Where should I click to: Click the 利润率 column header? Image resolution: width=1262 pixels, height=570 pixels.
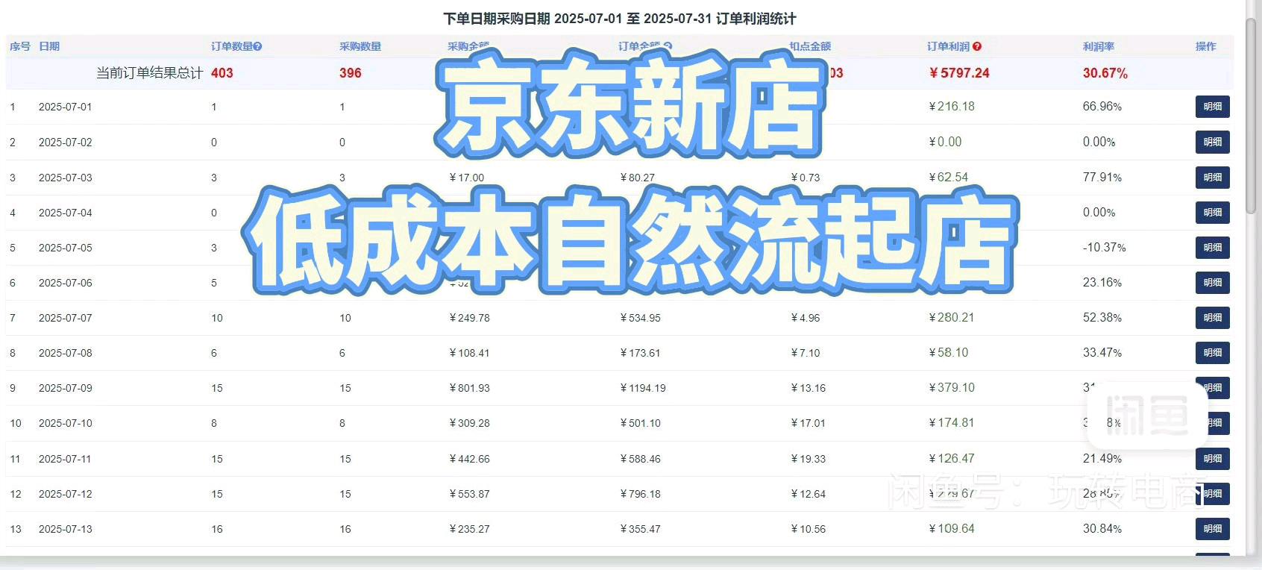[1099, 46]
